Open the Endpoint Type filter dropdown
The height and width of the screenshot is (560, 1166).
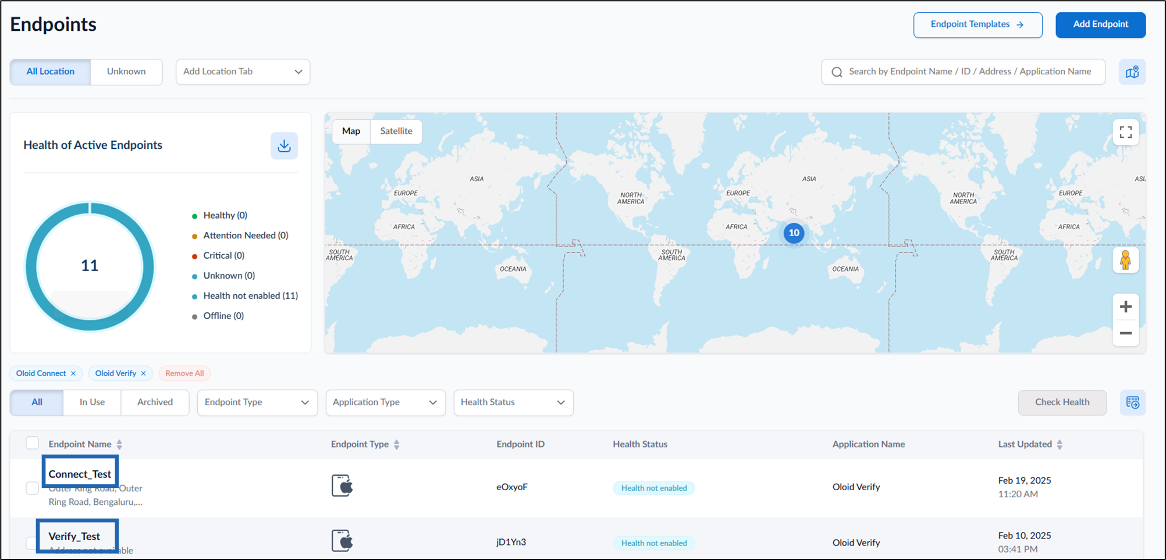tap(257, 402)
